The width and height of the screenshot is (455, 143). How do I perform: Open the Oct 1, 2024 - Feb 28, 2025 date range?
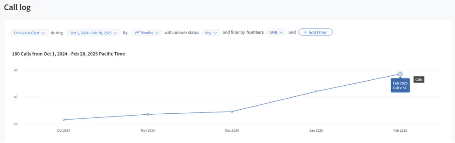click(94, 33)
